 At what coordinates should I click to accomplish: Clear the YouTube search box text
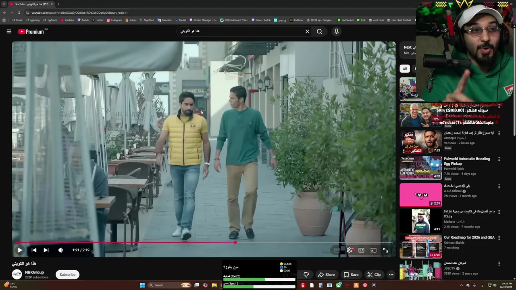[307, 31]
